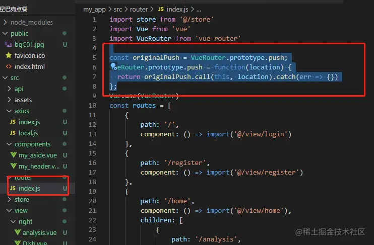
Task: Click the '/register' path string
Action: [x=185, y=163]
